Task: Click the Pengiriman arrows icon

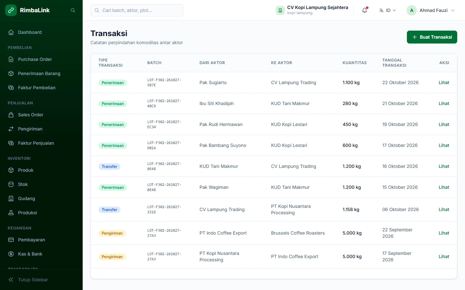Action: (11, 129)
